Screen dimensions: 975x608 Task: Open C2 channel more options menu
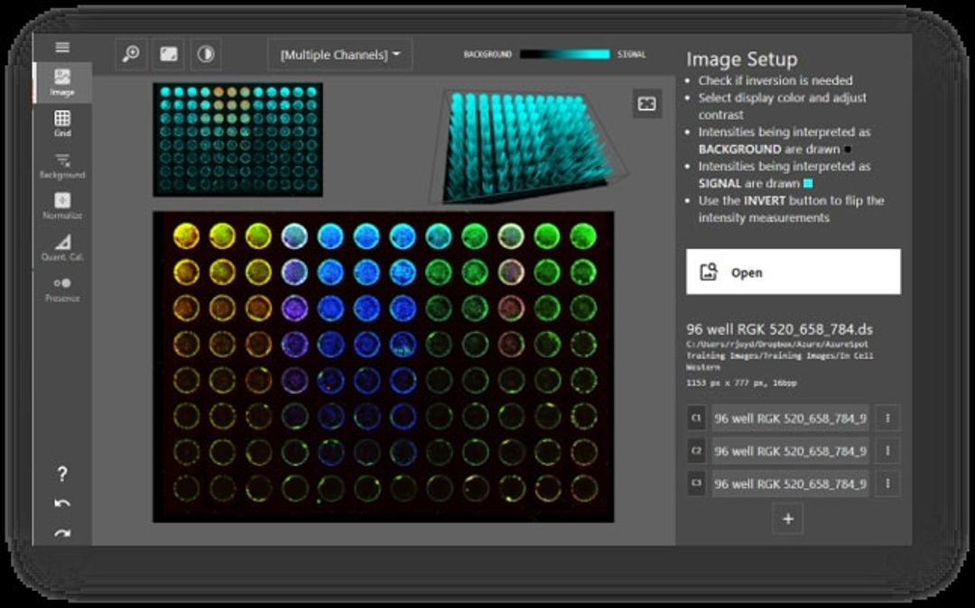pos(887,451)
